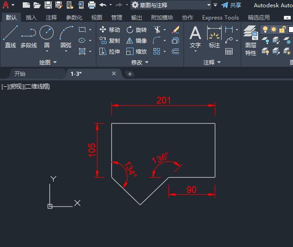This screenshot has width=293, height=247.
Task: Switch to the 插入 ribbon tab
Action: click(x=31, y=18)
